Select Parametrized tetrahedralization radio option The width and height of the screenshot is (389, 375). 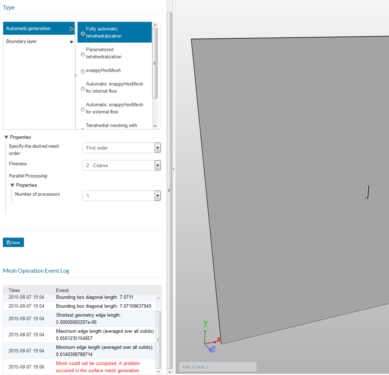(x=83, y=54)
